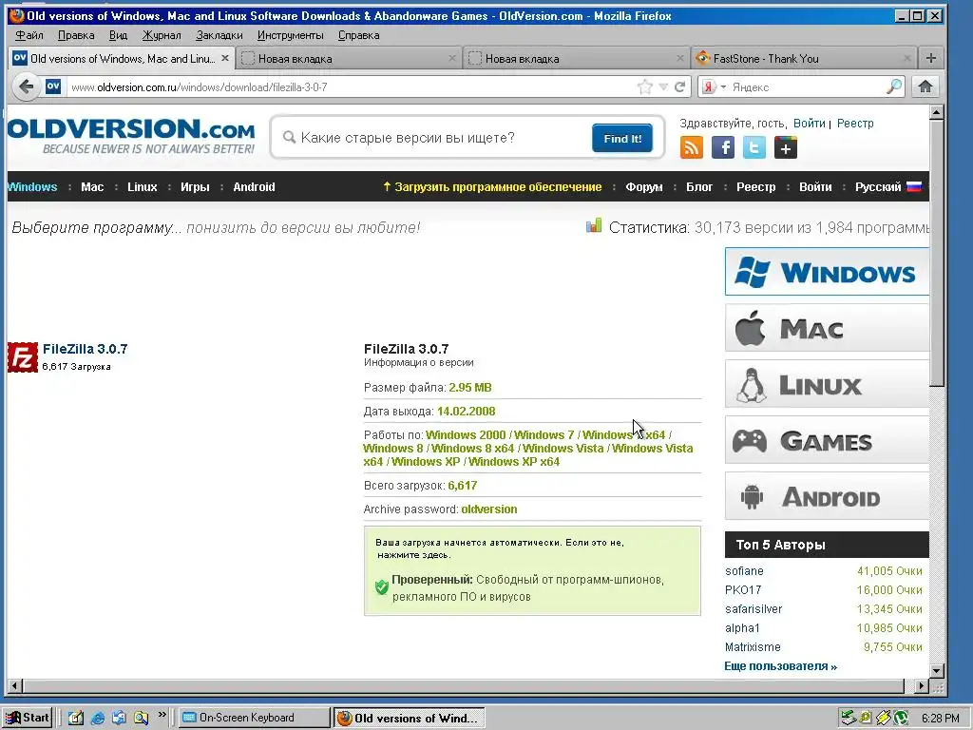Click the safarisilver author name
This screenshot has height=730, width=973.
click(x=754, y=609)
